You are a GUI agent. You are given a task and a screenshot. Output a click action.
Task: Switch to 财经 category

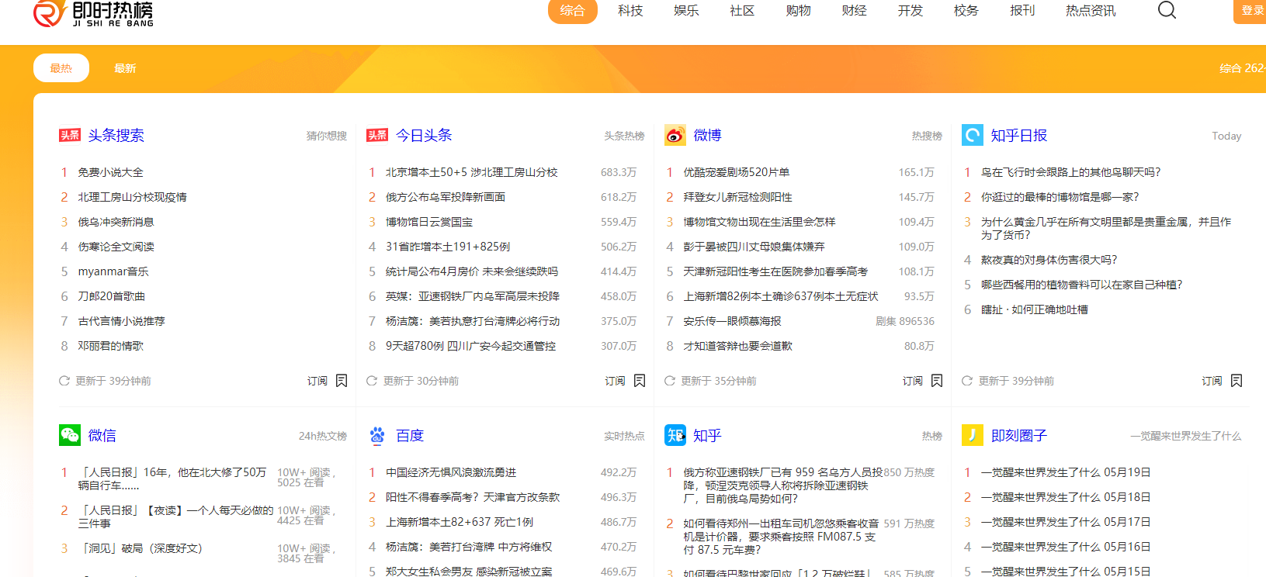(x=854, y=11)
